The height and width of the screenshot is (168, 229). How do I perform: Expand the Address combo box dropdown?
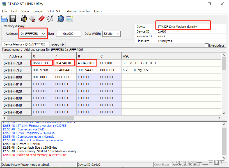(43, 34)
